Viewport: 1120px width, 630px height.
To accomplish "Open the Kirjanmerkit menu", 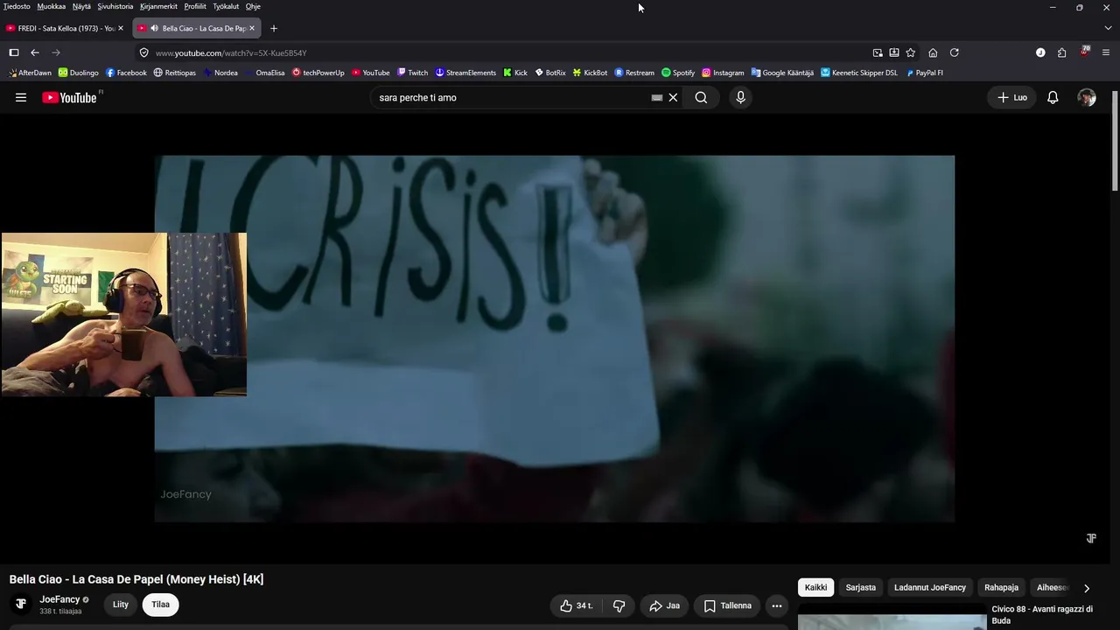I will pos(158,6).
